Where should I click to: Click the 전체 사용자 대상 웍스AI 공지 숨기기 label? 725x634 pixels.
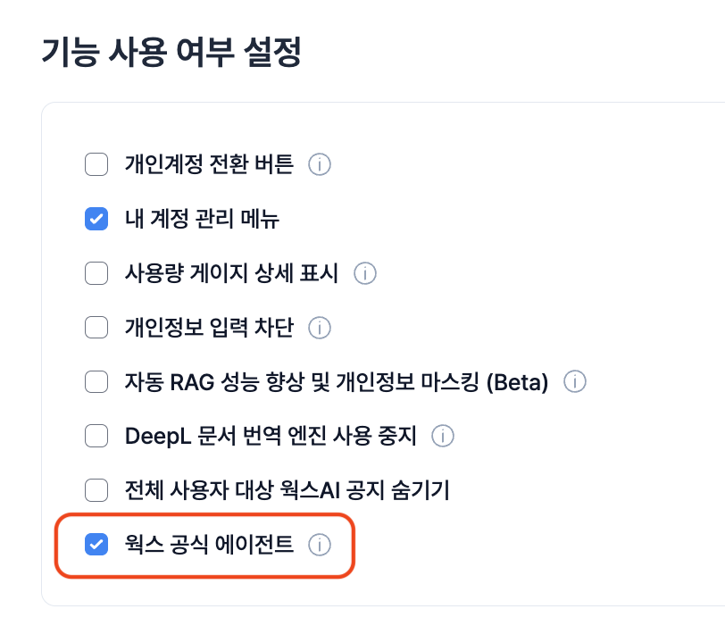point(287,490)
